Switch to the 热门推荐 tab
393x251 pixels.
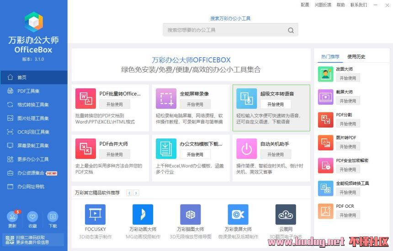(330, 56)
